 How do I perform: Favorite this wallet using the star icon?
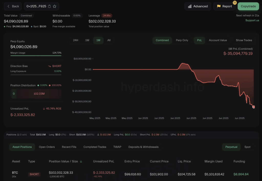[x=54, y=6]
